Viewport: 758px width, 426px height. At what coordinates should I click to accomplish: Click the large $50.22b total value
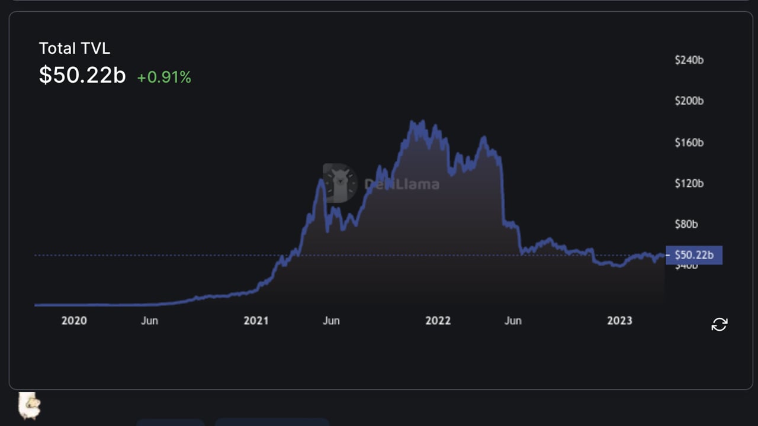82,75
